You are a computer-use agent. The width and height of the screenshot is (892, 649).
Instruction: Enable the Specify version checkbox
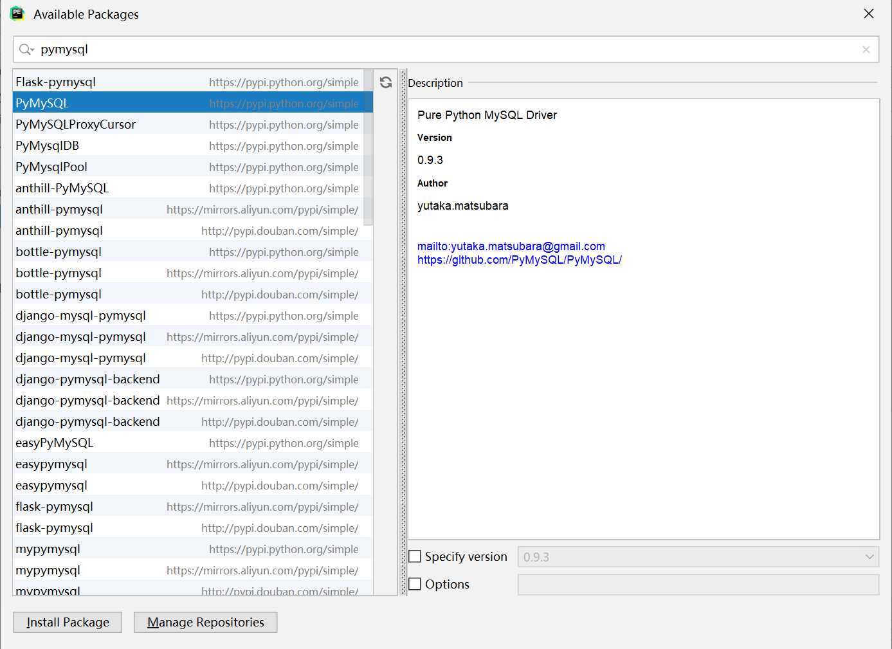click(415, 556)
